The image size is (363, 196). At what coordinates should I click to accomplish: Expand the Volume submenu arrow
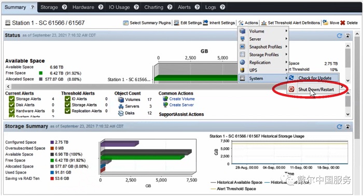[x=286, y=31]
